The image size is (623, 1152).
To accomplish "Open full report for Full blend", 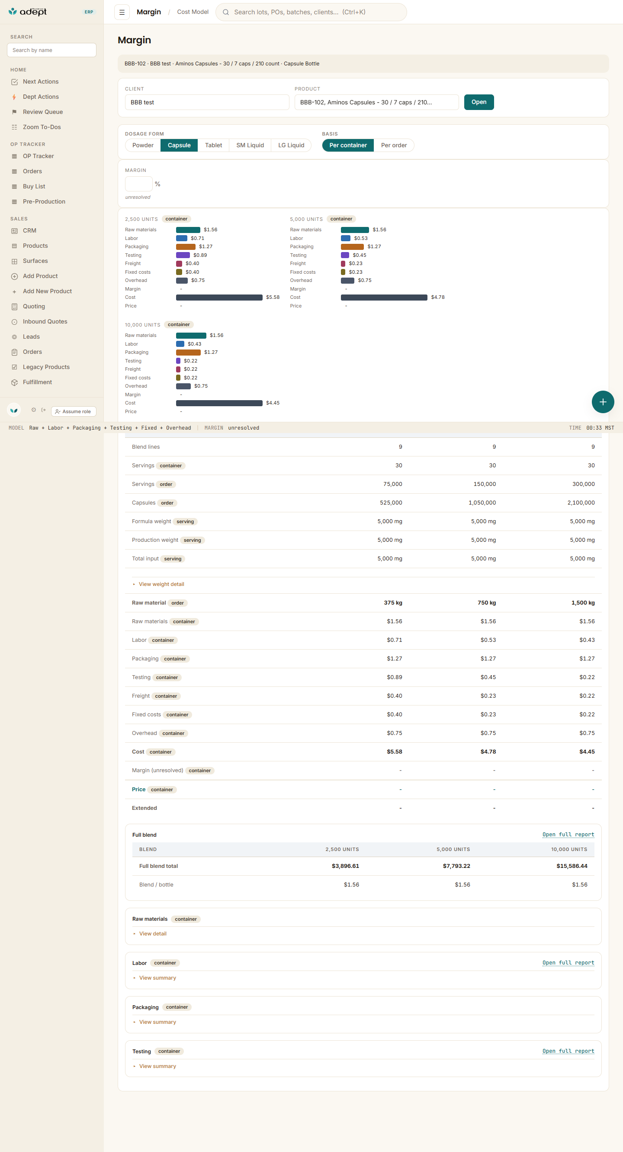I will [x=568, y=835].
